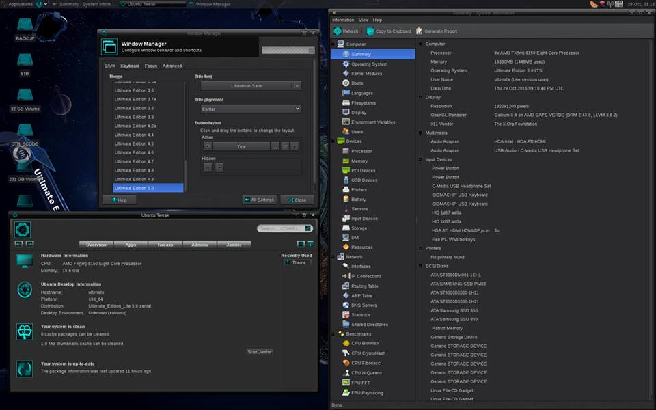Collapse the Computer tree node
This screenshot has width=656, height=410.
[333, 44]
